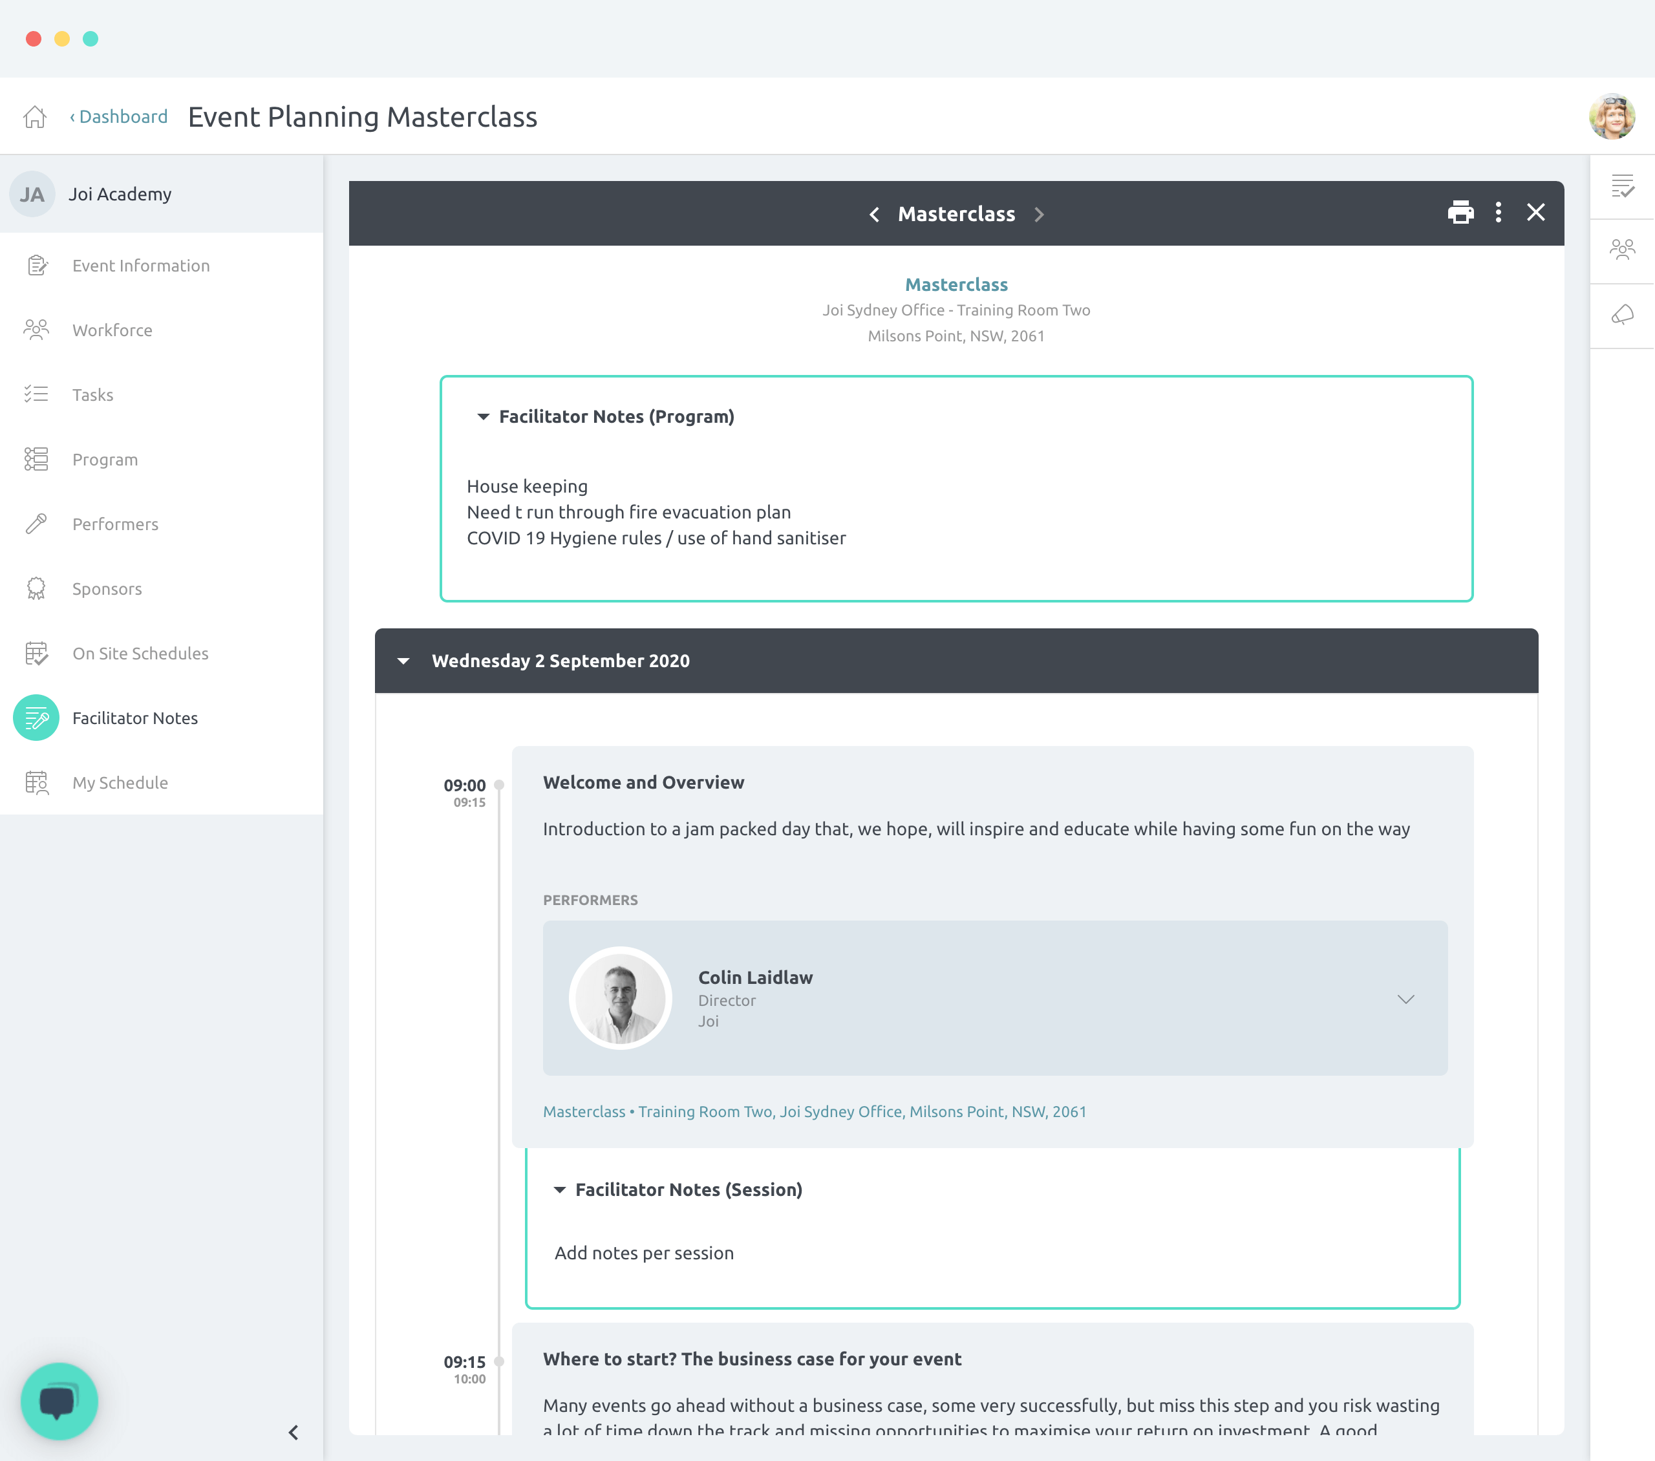This screenshot has height=1461, width=1655.
Task: Open My Schedule from the sidebar
Action: (120, 782)
